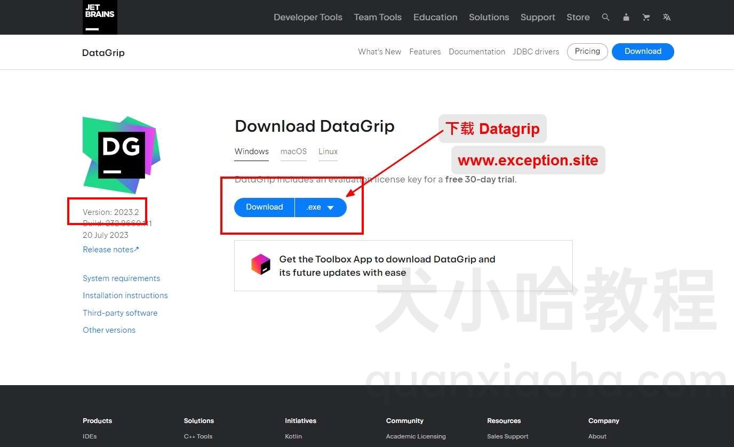Open the Documentation link
This screenshot has height=447, width=734.
click(477, 52)
